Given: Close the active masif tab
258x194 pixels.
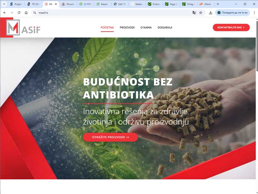Looking at the screenshot, I should point(56,4).
